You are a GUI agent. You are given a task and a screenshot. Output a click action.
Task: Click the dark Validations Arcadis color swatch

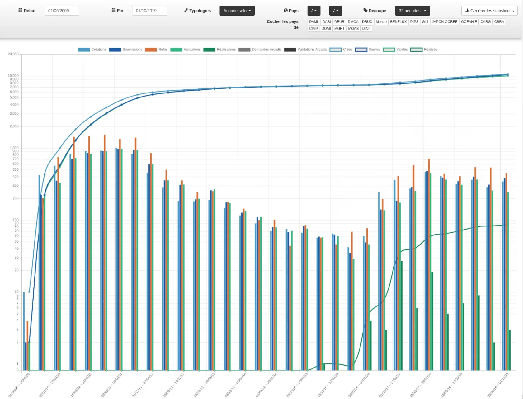click(290, 50)
